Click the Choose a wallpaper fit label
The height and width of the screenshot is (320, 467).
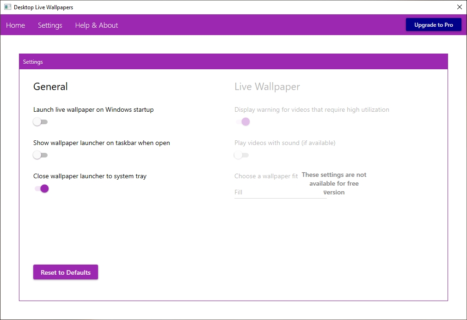[x=266, y=176]
